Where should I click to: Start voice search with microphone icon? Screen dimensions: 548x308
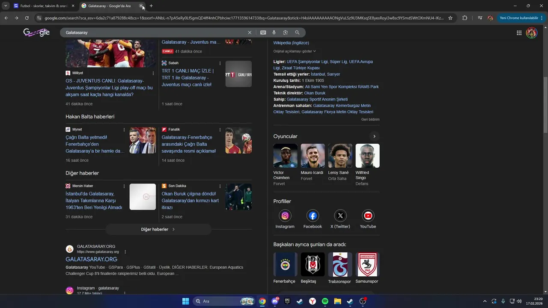(274, 33)
